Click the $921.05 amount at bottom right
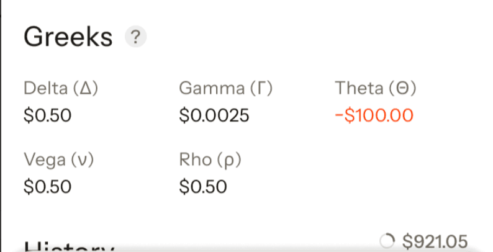 pyautogui.click(x=435, y=241)
